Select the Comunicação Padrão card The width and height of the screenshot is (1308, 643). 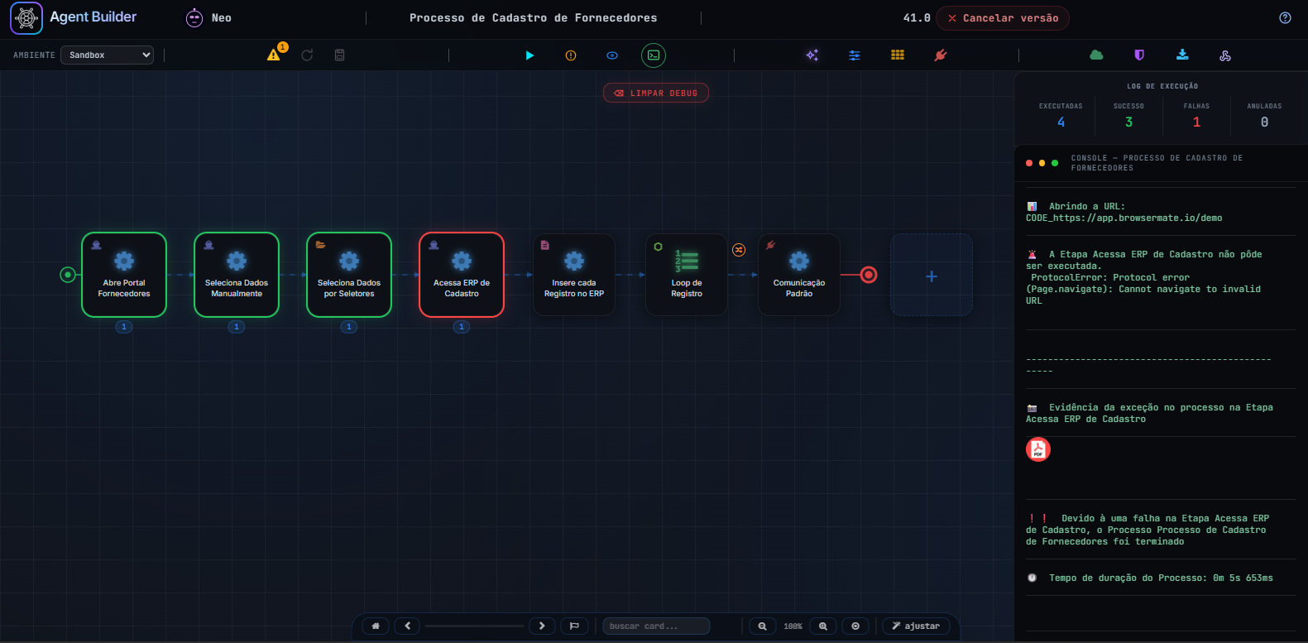(x=799, y=275)
